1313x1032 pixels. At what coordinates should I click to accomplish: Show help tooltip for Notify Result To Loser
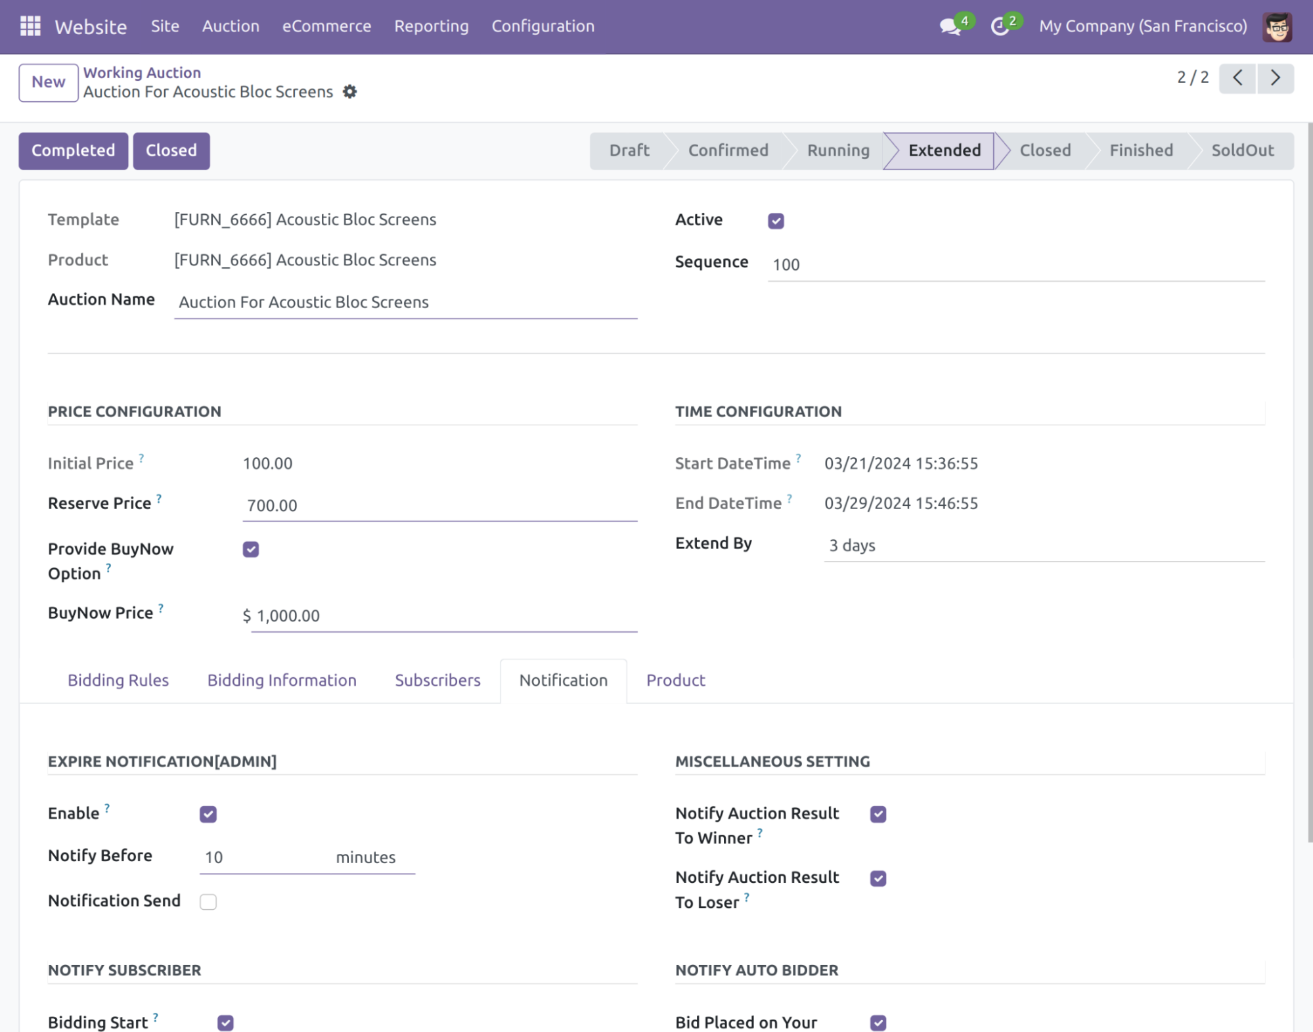point(747,897)
